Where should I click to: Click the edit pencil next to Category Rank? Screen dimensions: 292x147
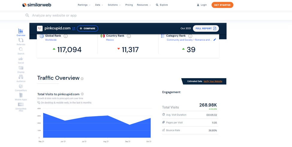[x=214, y=40]
